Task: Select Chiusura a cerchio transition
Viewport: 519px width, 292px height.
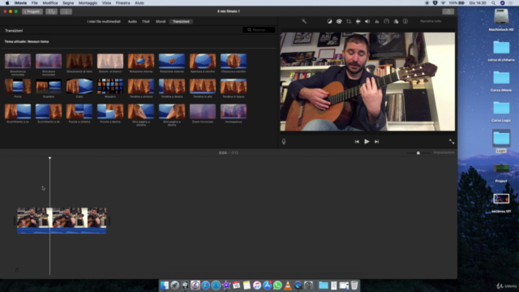Action: (234, 61)
